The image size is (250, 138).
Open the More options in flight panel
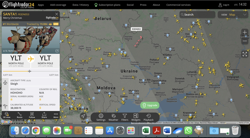point(56,115)
